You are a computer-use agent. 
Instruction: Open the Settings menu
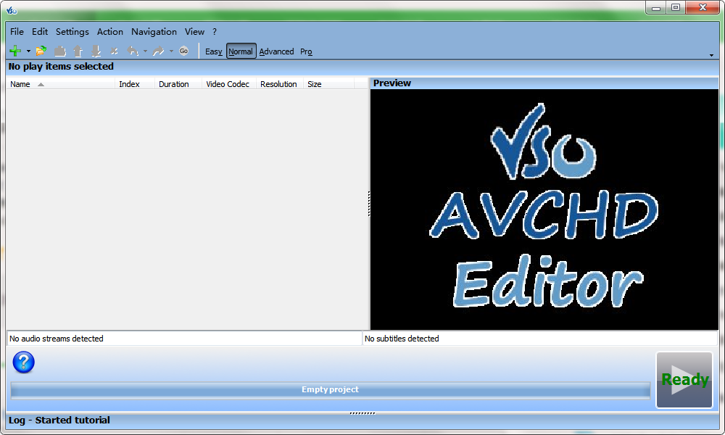pyautogui.click(x=72, y=31)
